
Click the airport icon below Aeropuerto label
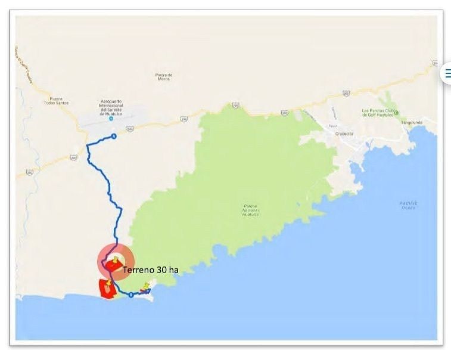tap(111, 119)
